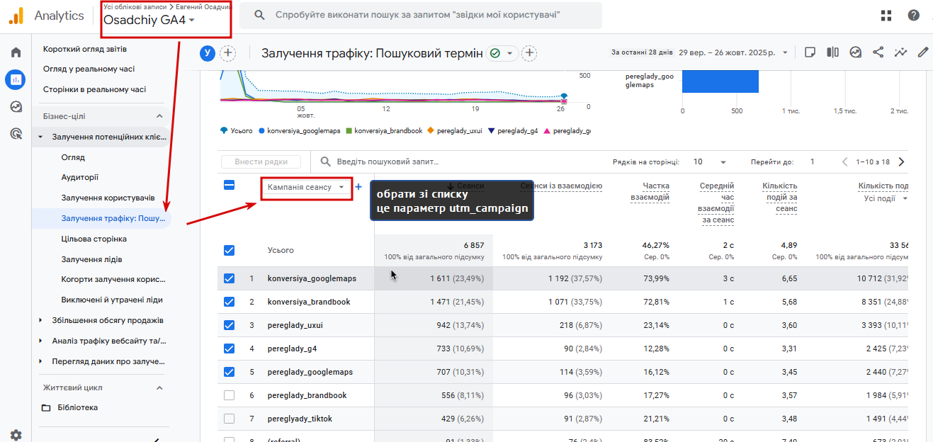
Task: Open the insights chart icon in report toolbar
Action: click(856, 52)
